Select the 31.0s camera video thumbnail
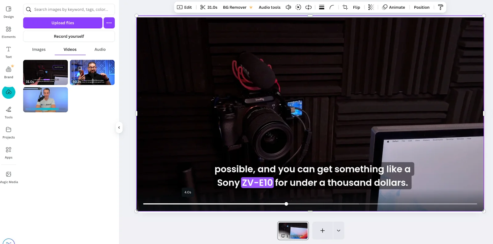Image resolution: width=493 pixels, height=244 pixels. pos(45,72)
